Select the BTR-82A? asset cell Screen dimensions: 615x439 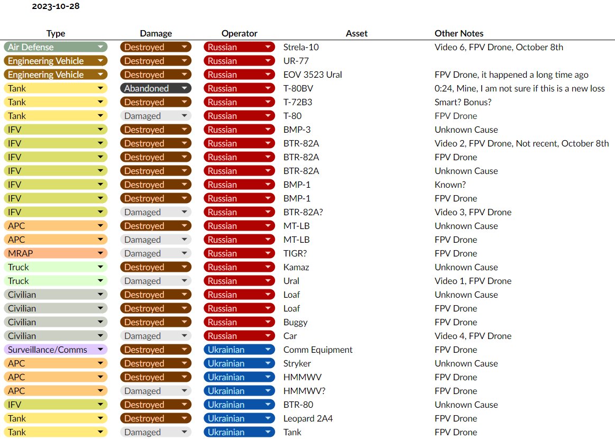(x=303, y=212)
